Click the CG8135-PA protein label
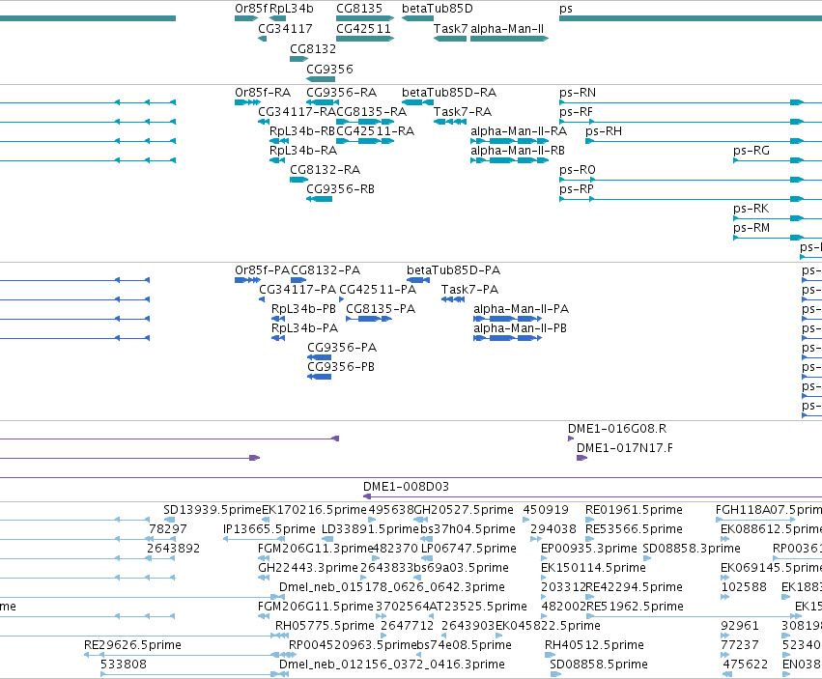822x679 pixels. pos(381,309)
